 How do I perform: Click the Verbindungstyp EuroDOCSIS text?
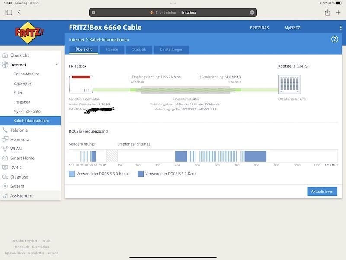point(186,109)
